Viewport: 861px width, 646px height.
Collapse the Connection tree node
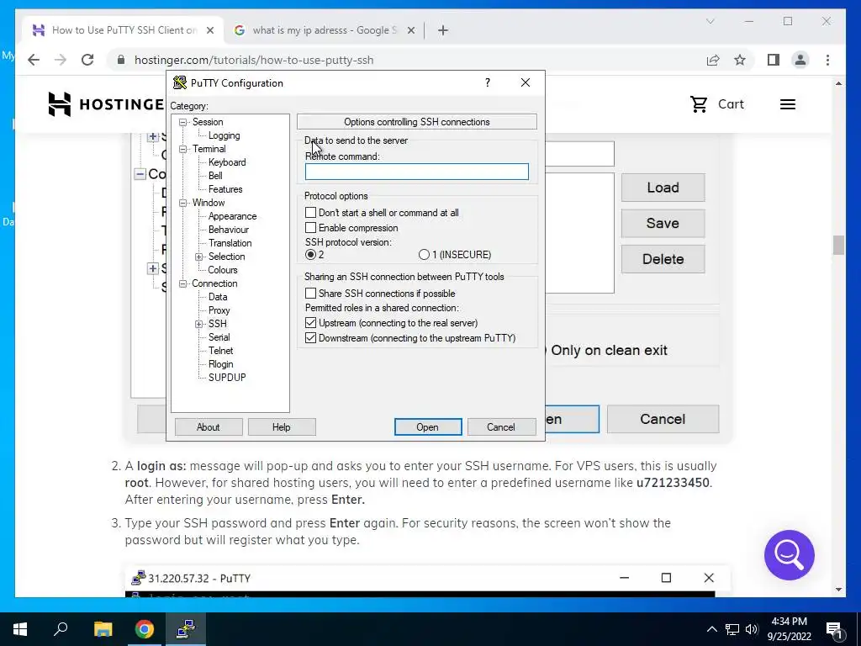pos(182,283)
